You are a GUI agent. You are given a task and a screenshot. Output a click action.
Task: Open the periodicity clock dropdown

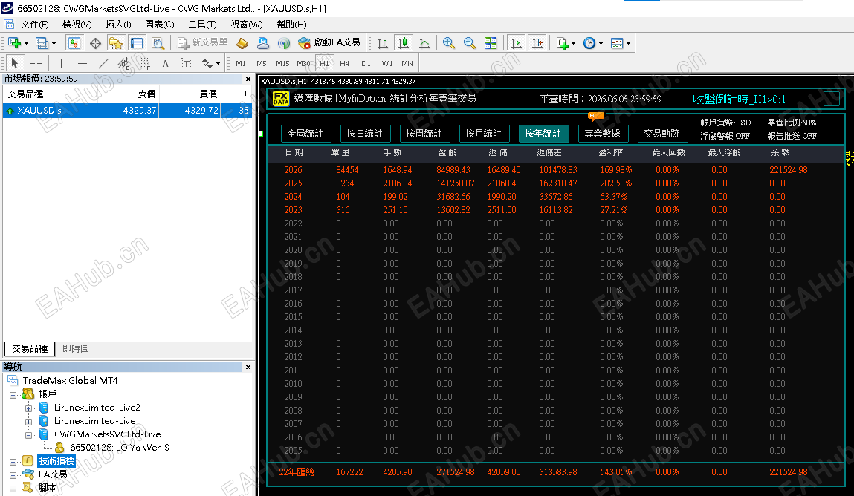(592, 43)
